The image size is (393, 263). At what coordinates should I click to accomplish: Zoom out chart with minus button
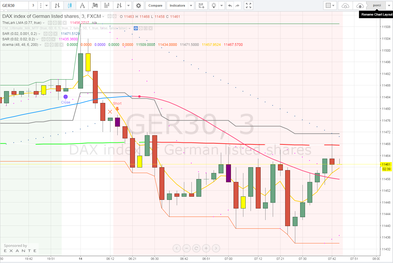coord(187,248)
